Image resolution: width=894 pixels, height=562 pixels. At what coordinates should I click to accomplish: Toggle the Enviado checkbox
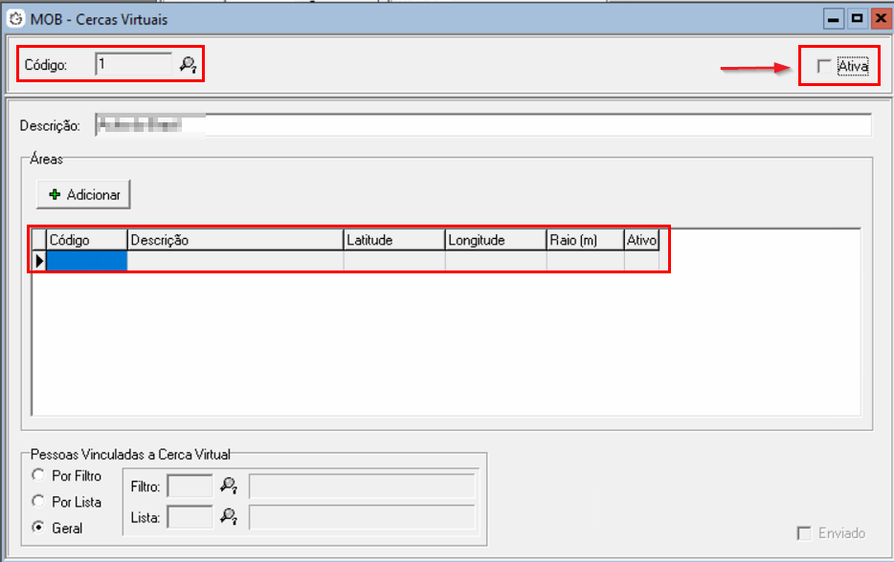pyautogui.click(x=804, y=533)
